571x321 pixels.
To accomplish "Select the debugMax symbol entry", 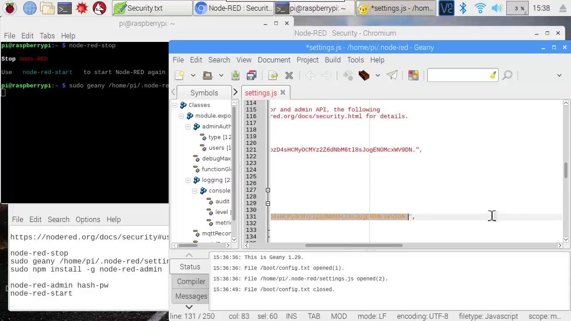I will point(216,159).
